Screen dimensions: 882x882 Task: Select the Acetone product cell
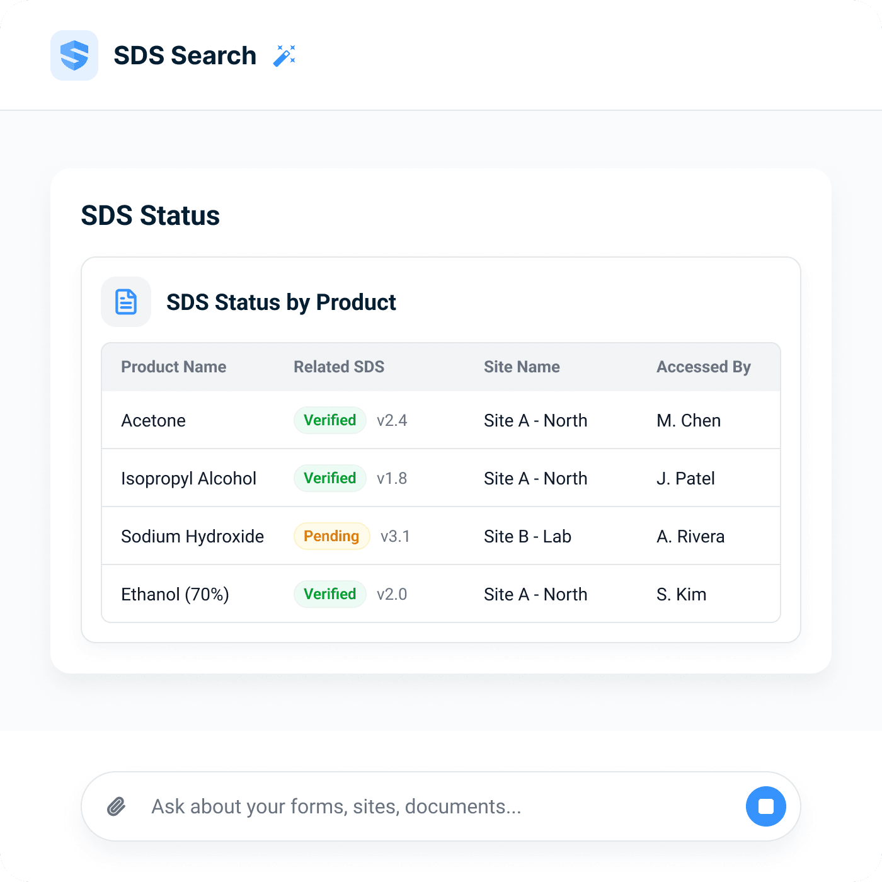tap(154, 420)
